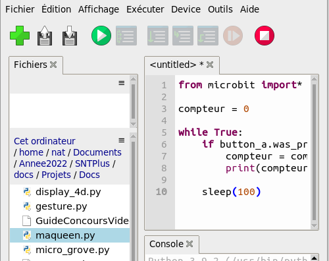Click line number 10 in the gutter

pyautogui.click(x=161, y=192)
